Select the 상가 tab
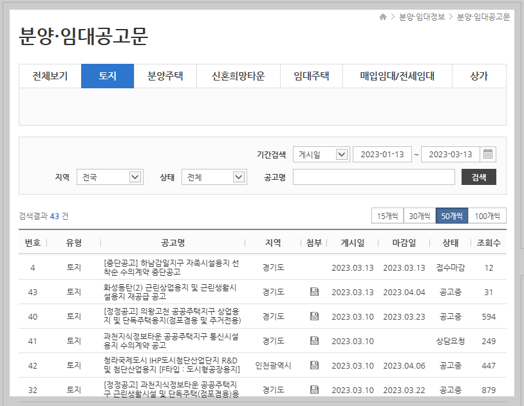The height and width of the screenshot is (406, 524). (x=478, y=75)
